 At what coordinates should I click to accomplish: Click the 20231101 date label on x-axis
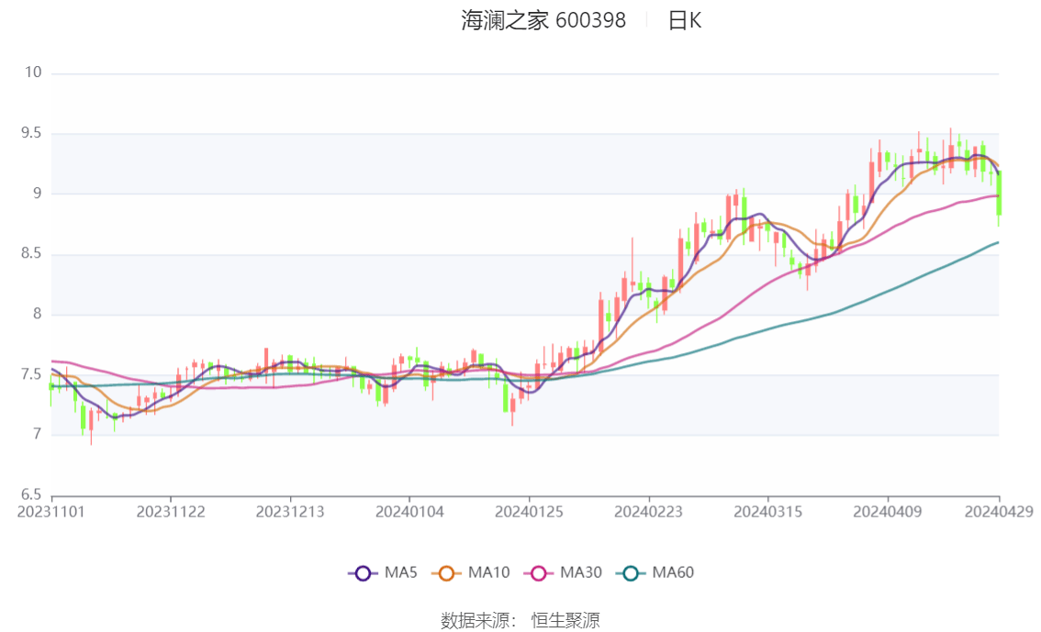(52, 512)
